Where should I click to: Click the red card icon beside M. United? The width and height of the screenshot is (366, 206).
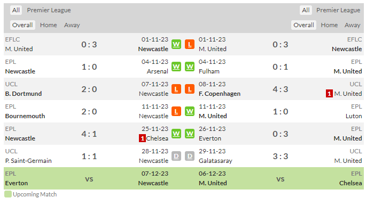[329, 94]
